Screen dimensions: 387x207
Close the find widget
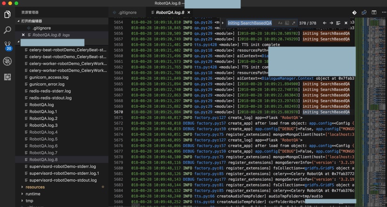346,23
